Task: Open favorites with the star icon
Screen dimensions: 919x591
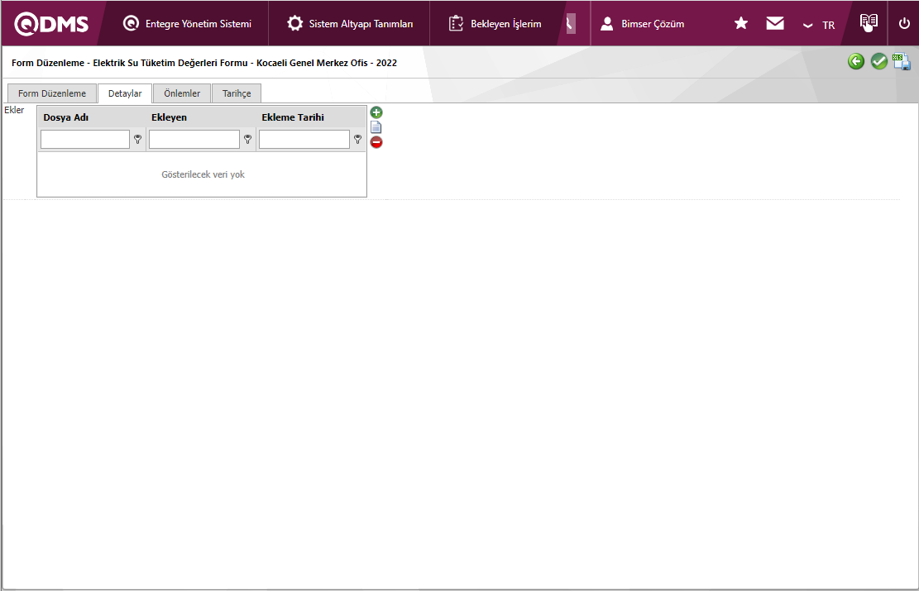Action: pos(741,24)
